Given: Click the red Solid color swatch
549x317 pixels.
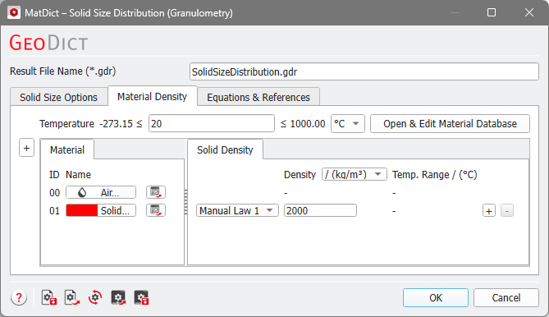Looking at the screenshot, I should tap(82, 210).
